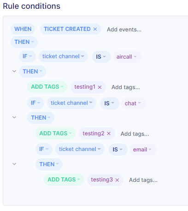Open the chat channel value dropdown
This screenshot has width=188, height=211.
point(134,103)
